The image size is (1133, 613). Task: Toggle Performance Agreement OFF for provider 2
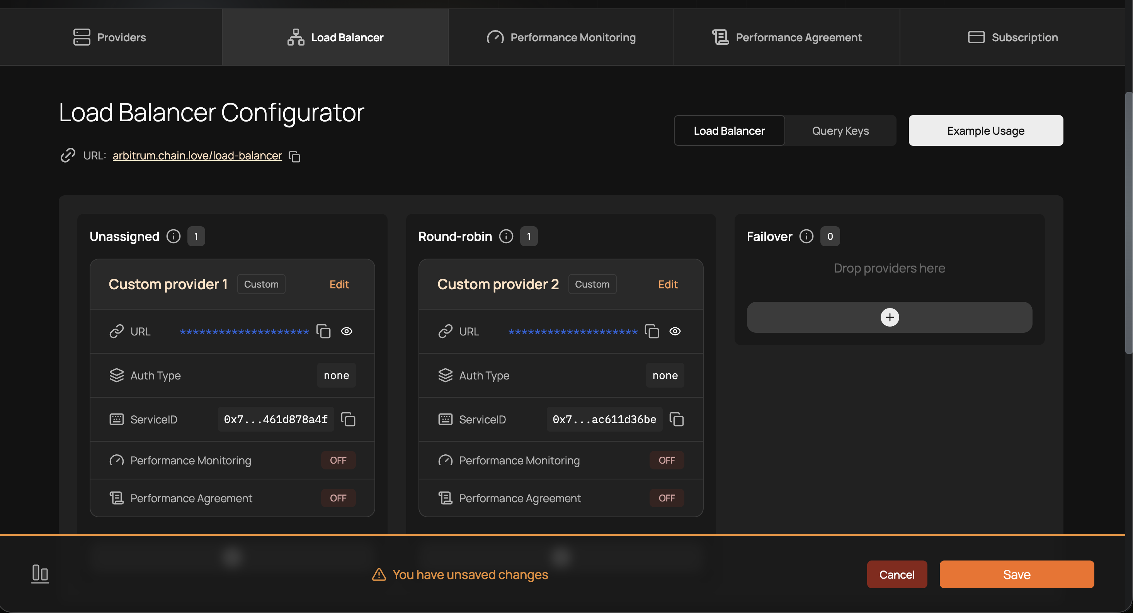click(666, 498)
